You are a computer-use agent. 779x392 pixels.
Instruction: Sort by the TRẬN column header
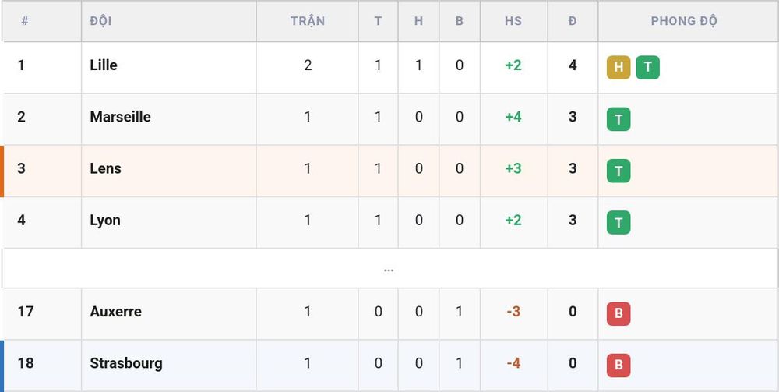click(x=308, y=21)
